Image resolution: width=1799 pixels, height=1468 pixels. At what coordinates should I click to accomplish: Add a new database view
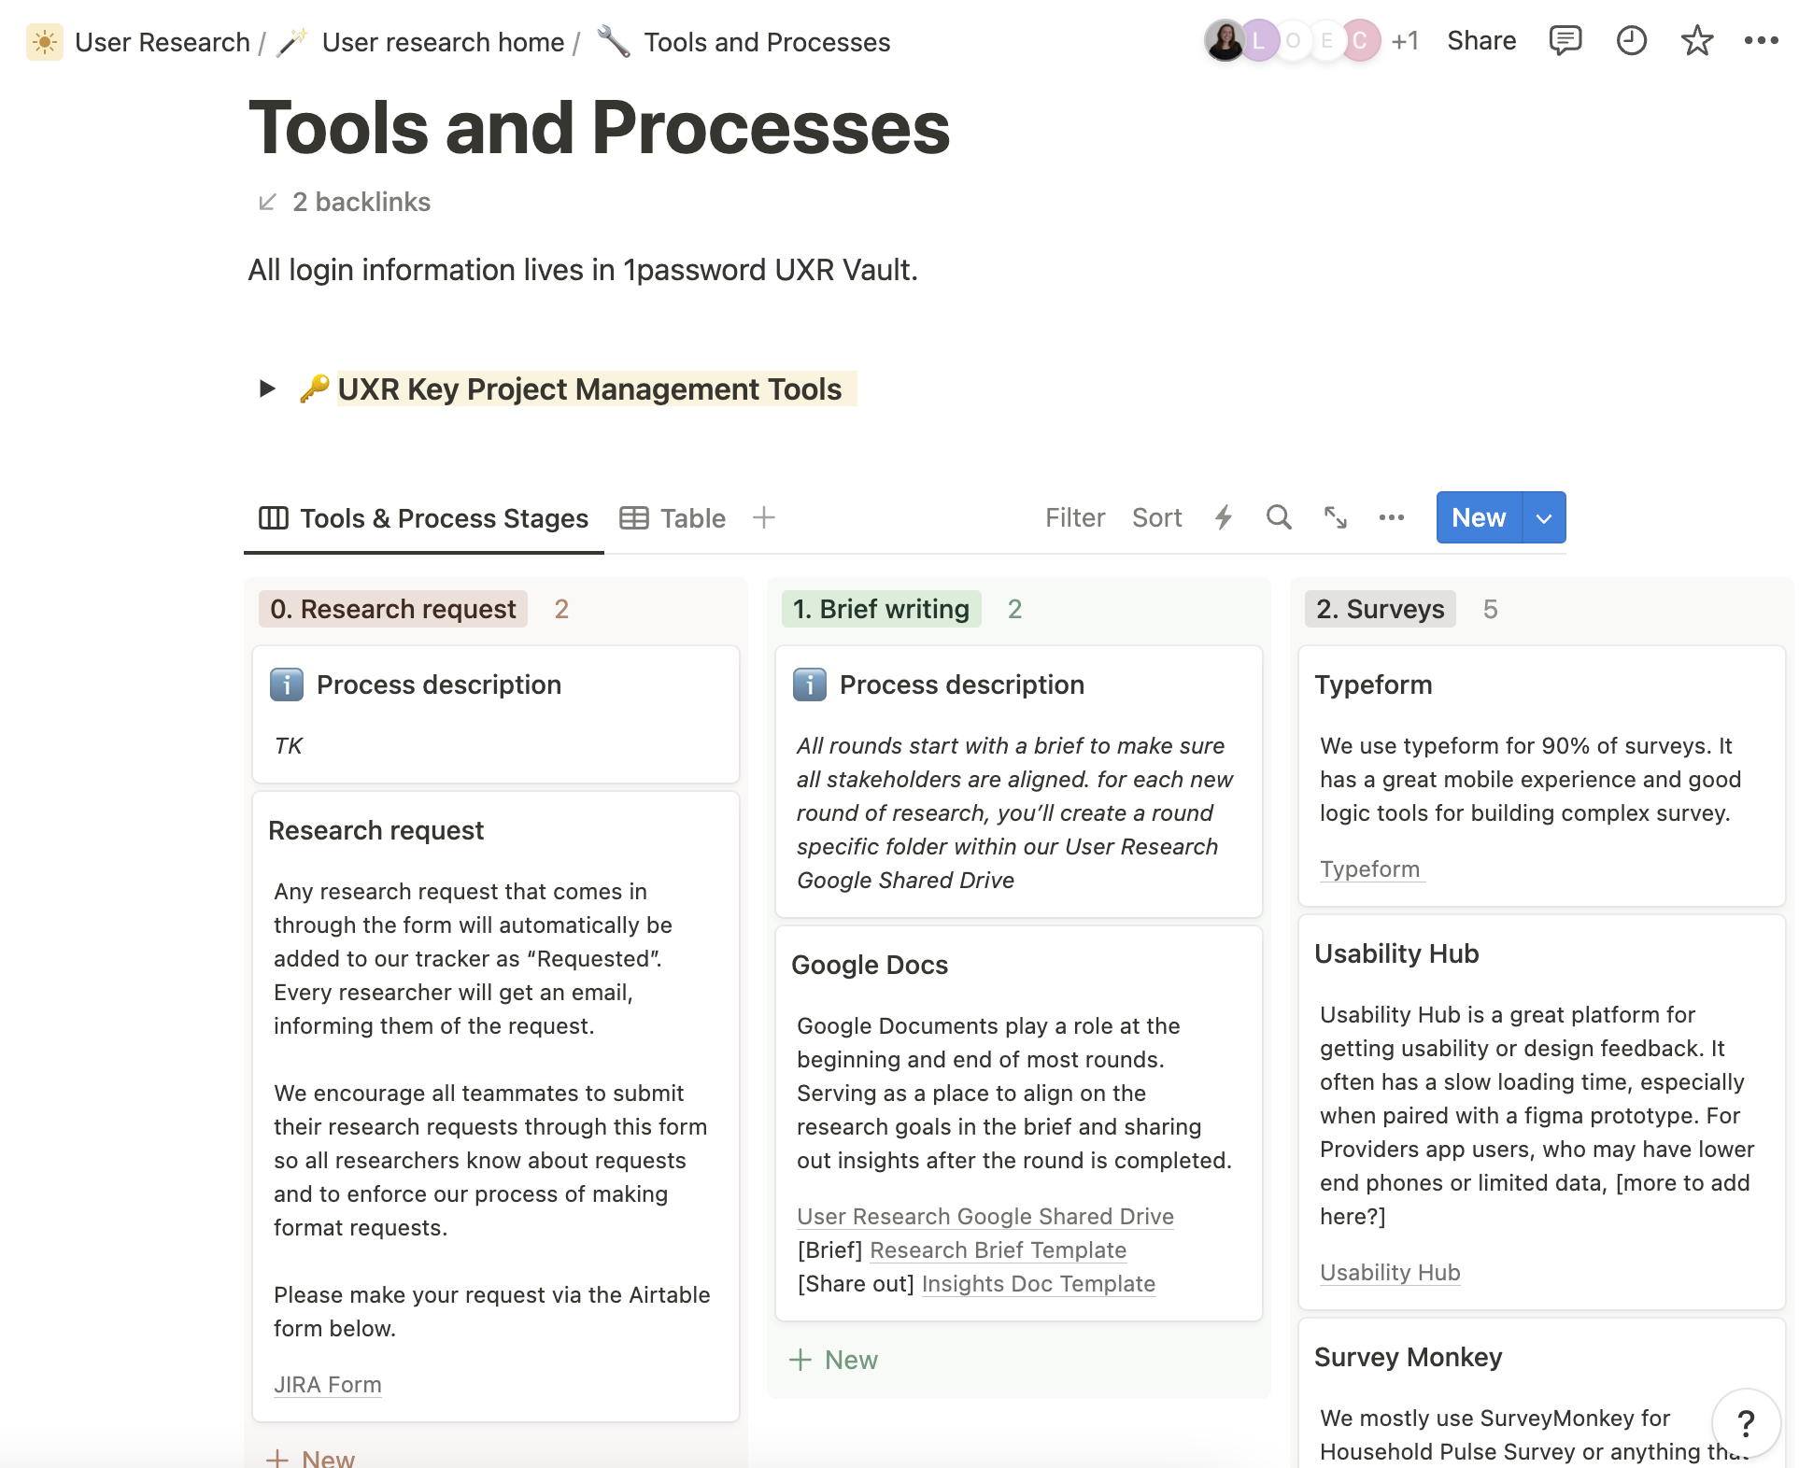(764, 517)
